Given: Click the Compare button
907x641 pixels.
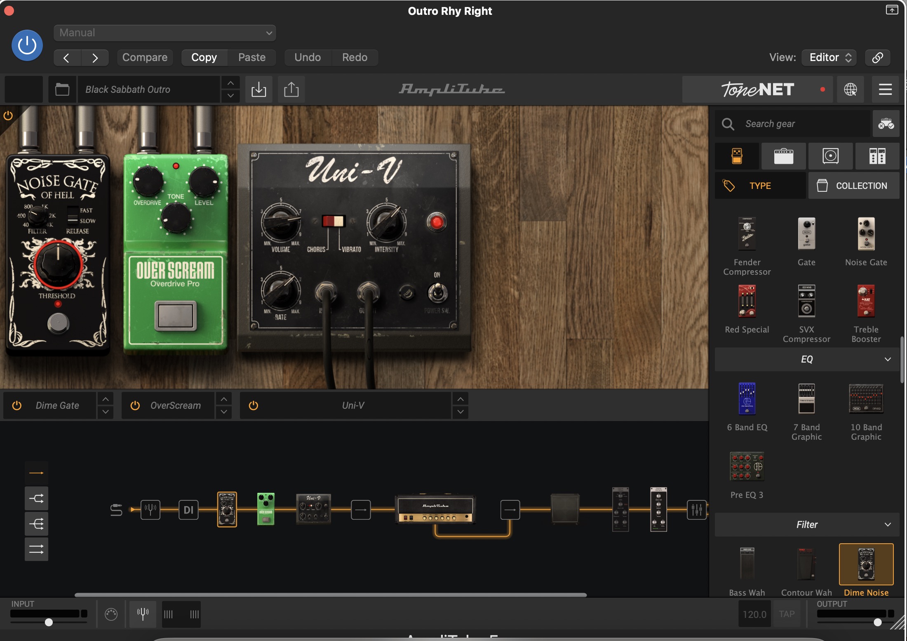Looking at the screenshot, I should click(x=145, y=57).
